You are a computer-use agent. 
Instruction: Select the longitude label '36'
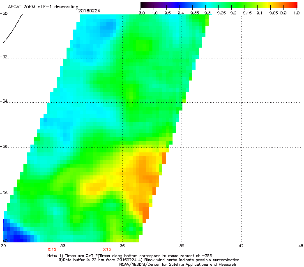pos(122,246)
